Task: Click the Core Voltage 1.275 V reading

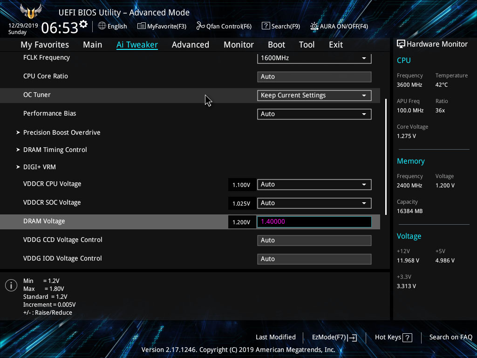Action: point(406,136)
